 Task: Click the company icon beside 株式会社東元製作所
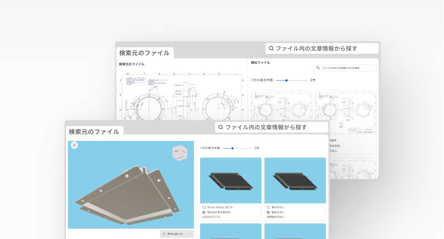204,212
